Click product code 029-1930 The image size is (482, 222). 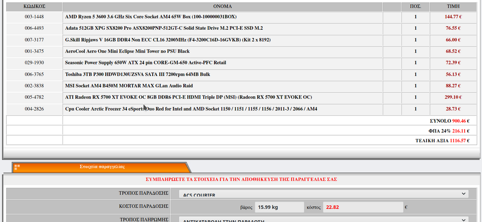[x=34, y=63]
